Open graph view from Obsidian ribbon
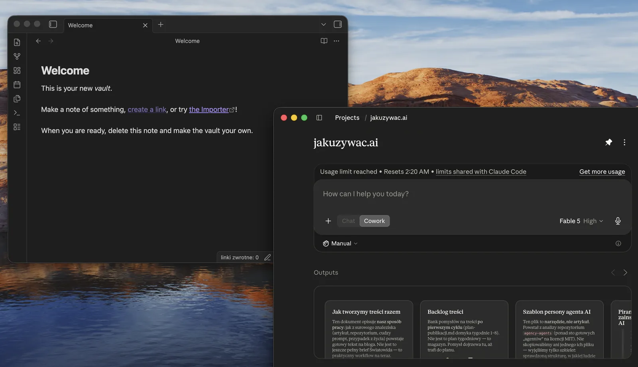638x367 pixels. 17,57
